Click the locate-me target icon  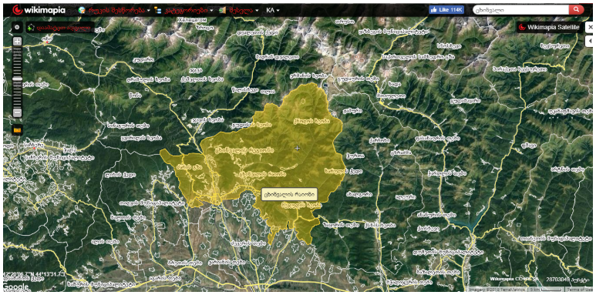coord(17,27)
